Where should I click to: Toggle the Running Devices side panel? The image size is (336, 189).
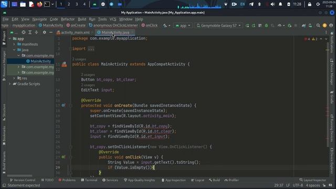[332, 128]
